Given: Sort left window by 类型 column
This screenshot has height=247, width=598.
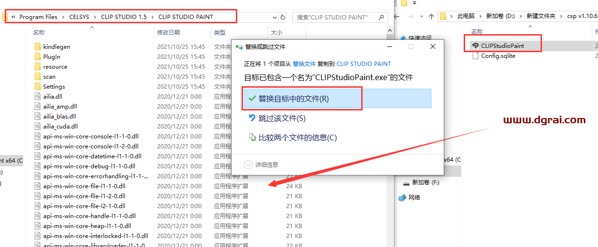Looking at the screenshot, I should (x=220, y=32).
